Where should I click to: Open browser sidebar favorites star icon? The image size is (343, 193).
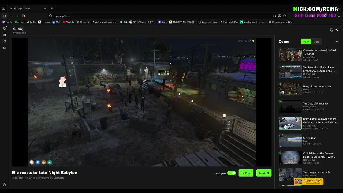pos(4,47)
